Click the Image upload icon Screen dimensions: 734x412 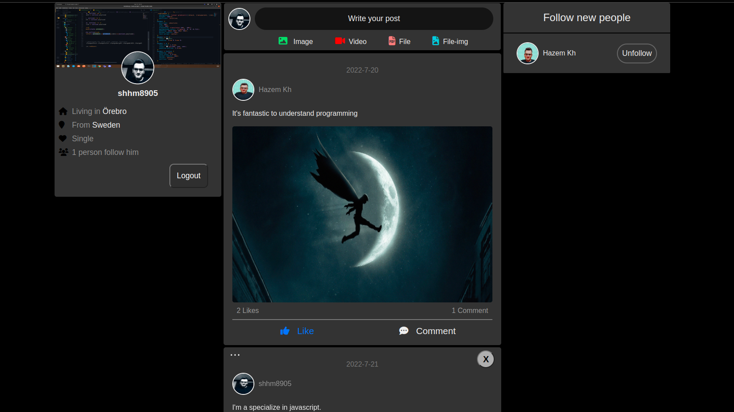[283, 41]
